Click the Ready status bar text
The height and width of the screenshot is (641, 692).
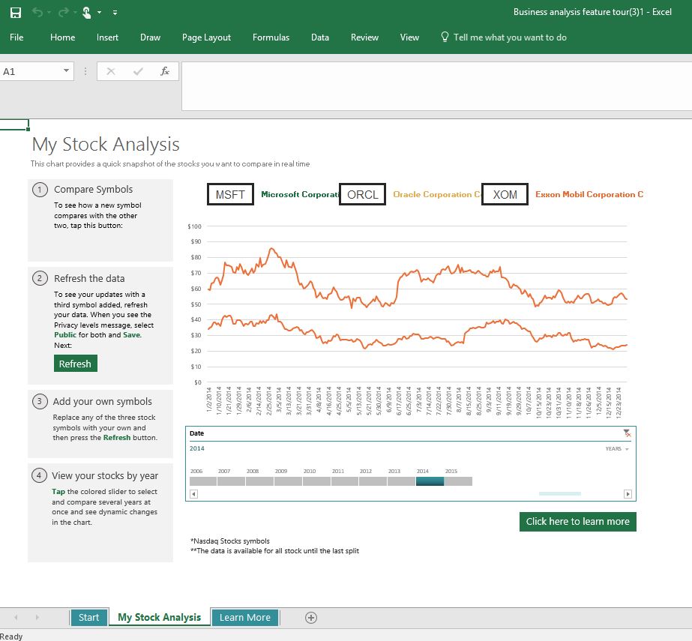[11, 637]
